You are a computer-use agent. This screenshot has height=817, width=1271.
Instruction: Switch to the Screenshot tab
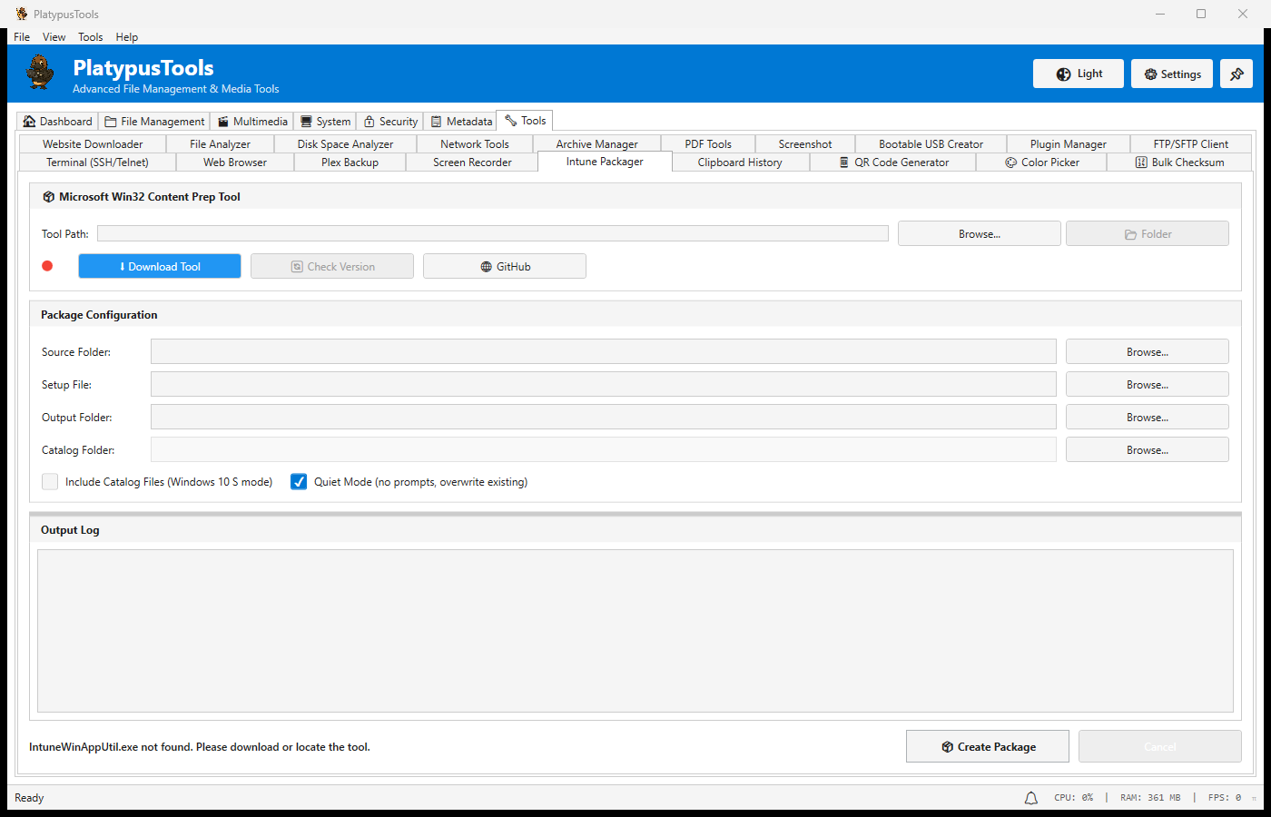[803, 143]
